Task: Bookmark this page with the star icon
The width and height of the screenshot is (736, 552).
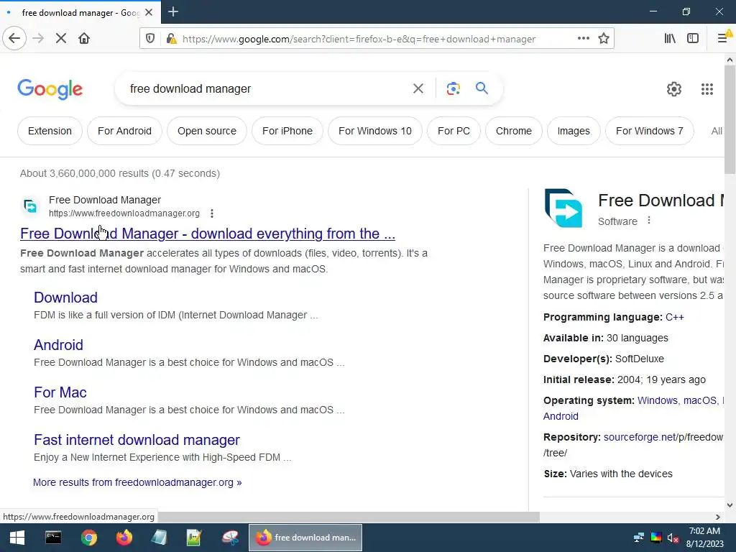Action: pyautogui.click(x=604, y=39)
